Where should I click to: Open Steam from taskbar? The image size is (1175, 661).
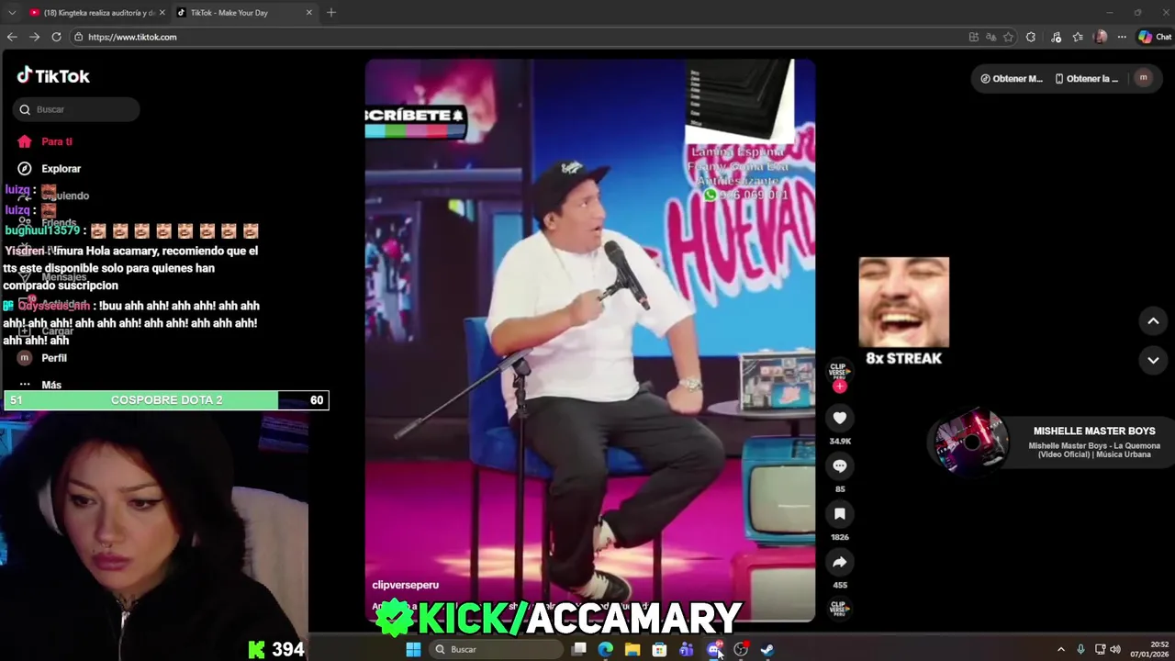[767, 650]
